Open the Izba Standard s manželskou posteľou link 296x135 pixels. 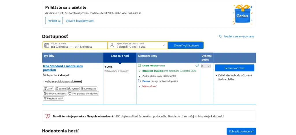coord(63,68)
